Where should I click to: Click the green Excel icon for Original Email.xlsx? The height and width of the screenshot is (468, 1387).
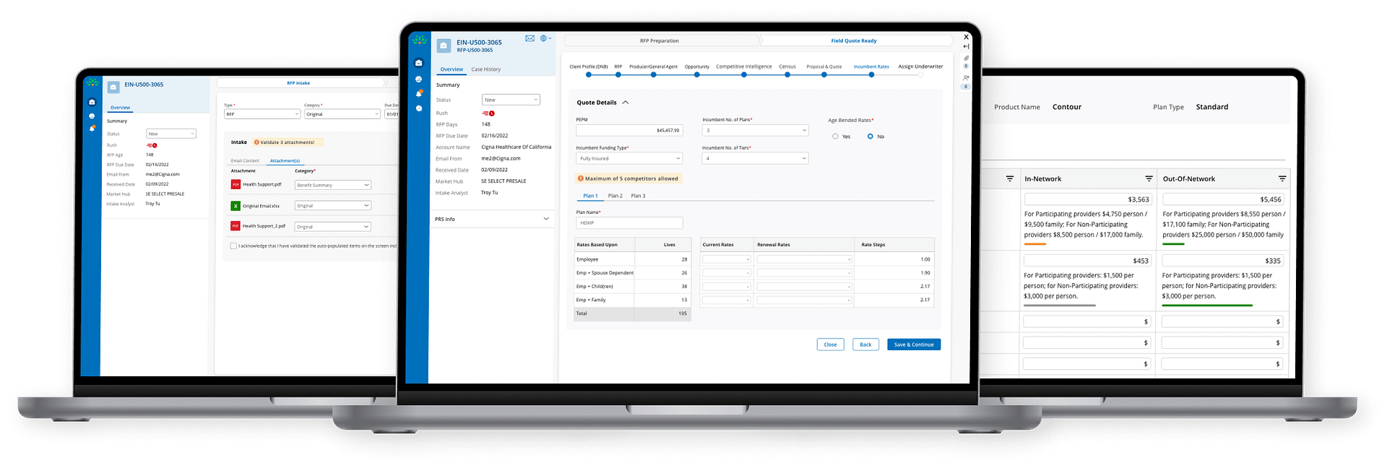[236, 206]
